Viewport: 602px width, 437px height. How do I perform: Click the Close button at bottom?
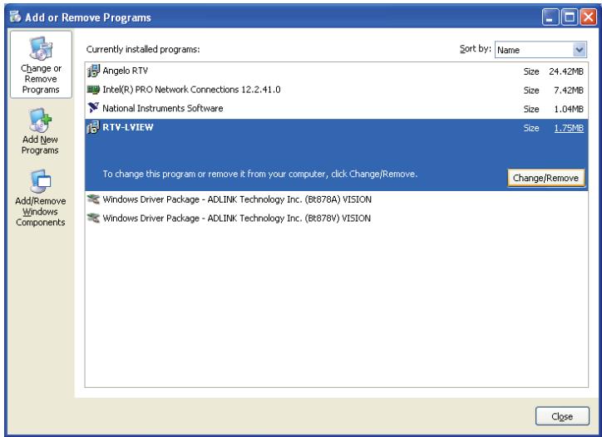click(562, 416)
